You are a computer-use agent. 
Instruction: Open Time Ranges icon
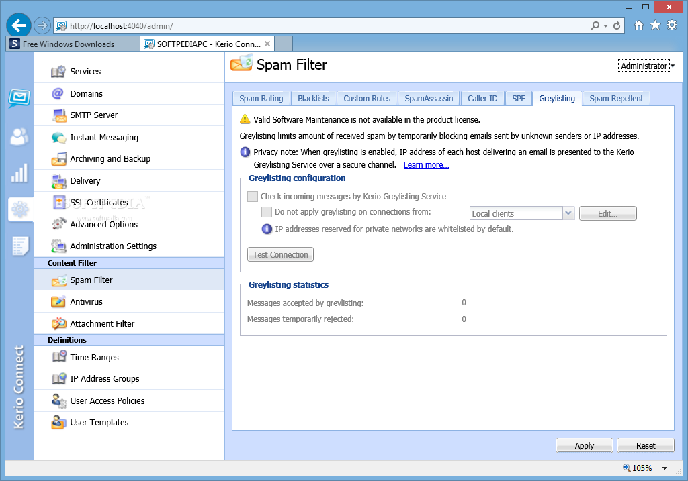pos(59,357)
